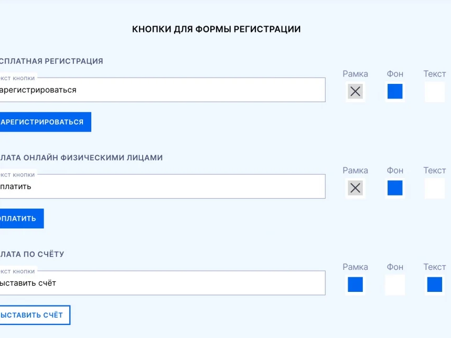This screenshot has width=451, height=338.
Task: Select the "БЕСПЛАТНАЯ РЕГИСТРАЦИЯ" section title
Action: 51,61
